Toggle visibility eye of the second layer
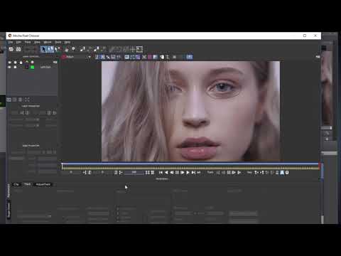The width and height of the screenshot is (341, 256). [x=10, y=67]
